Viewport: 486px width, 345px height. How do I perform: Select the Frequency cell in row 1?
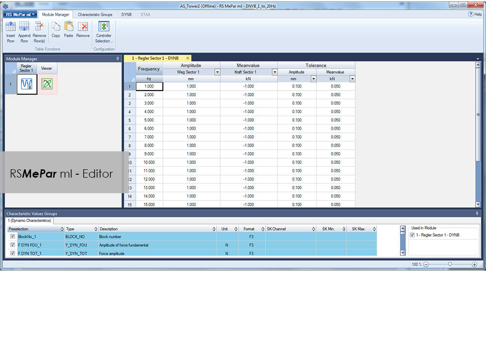click(x=149, y=86)
